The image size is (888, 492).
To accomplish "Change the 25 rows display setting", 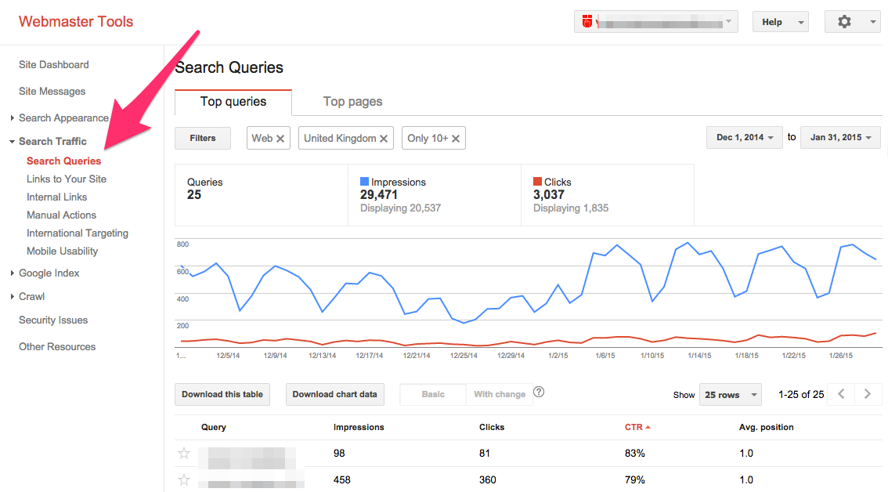I will [730, 394].
